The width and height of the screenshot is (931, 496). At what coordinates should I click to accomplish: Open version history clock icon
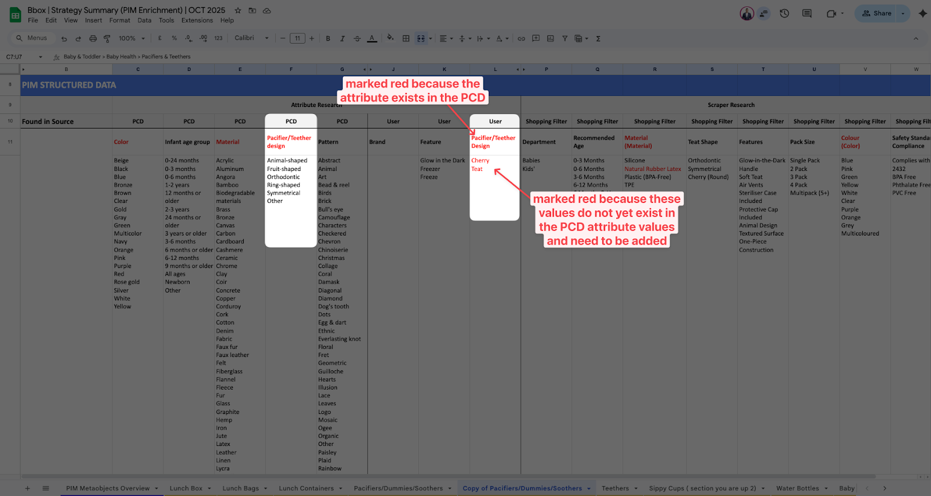click(784, 13)
